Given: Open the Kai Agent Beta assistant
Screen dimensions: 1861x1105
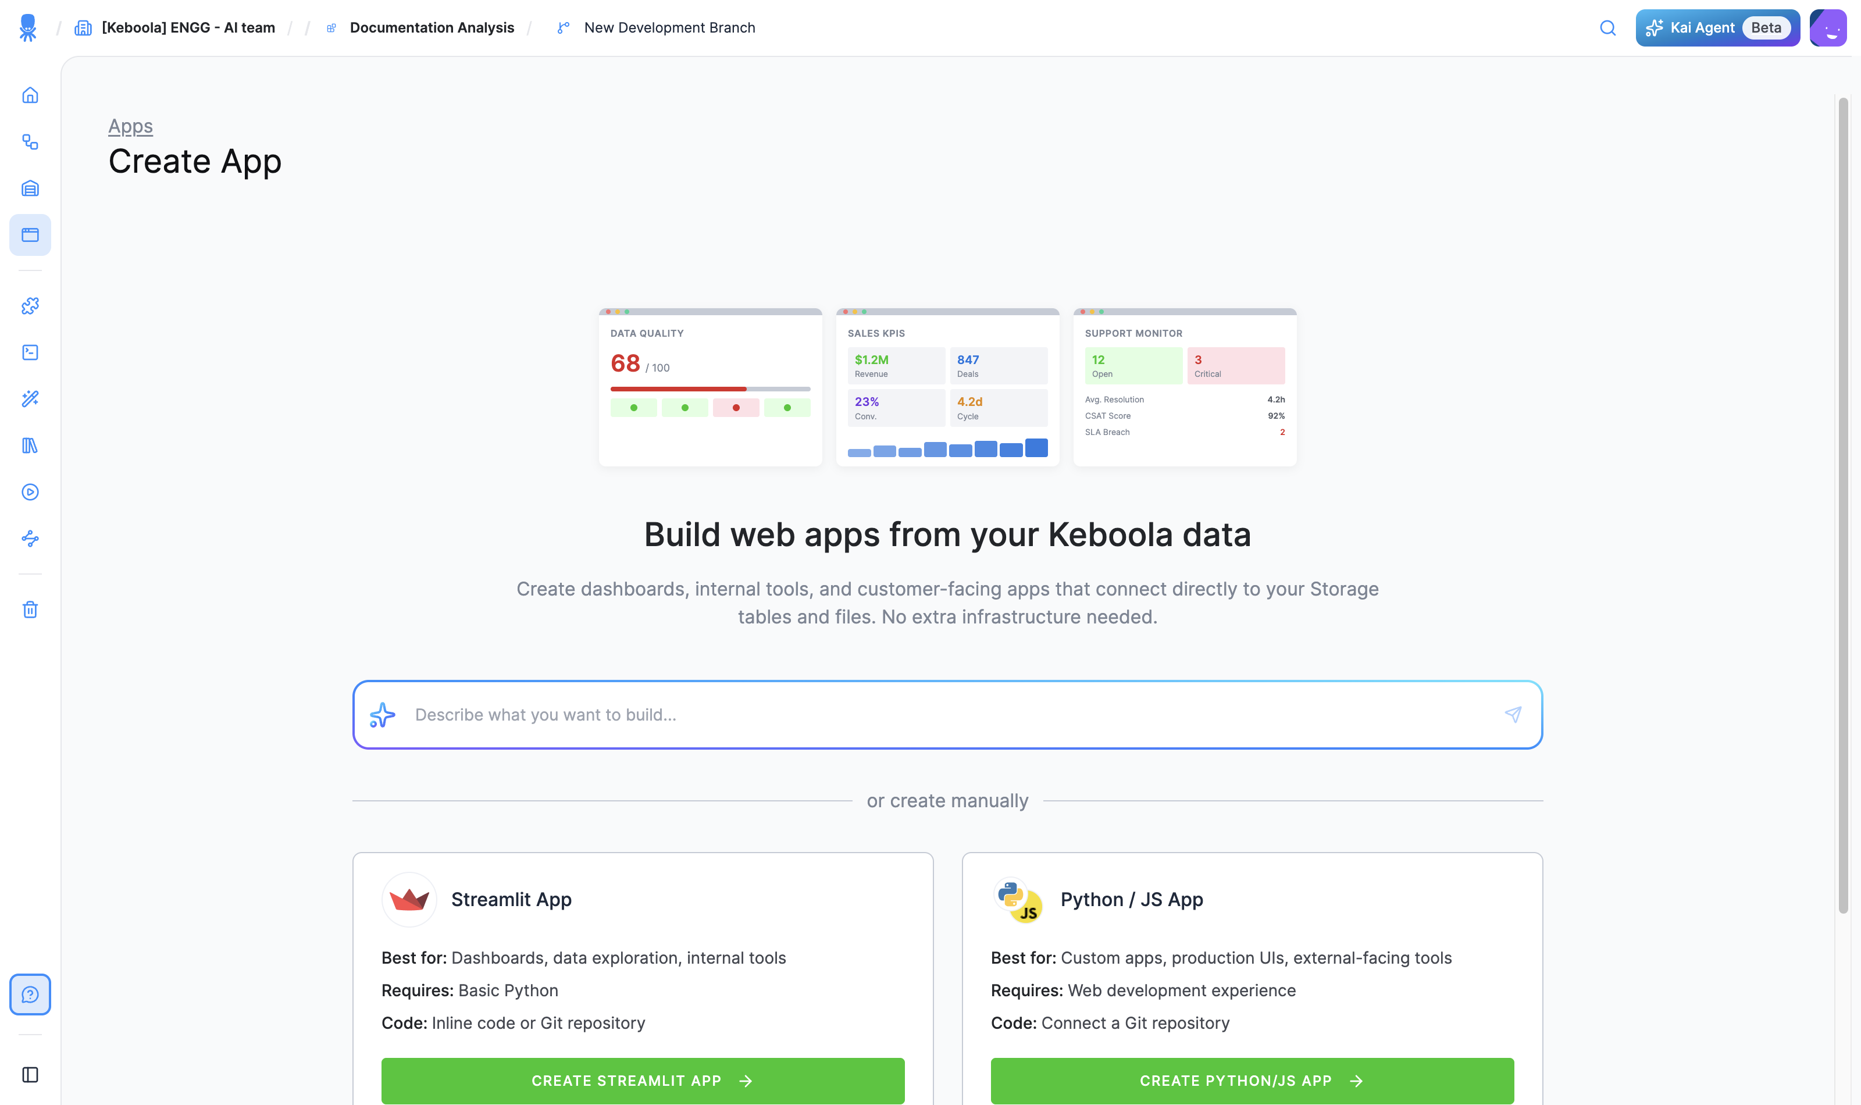Looking at the screenshot, I should click(1717, 28).
